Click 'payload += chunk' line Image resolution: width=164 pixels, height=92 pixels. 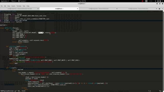point(32,79)
